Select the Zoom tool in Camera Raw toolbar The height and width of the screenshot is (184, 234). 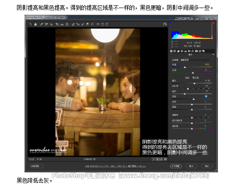click(x=31, y=24)
